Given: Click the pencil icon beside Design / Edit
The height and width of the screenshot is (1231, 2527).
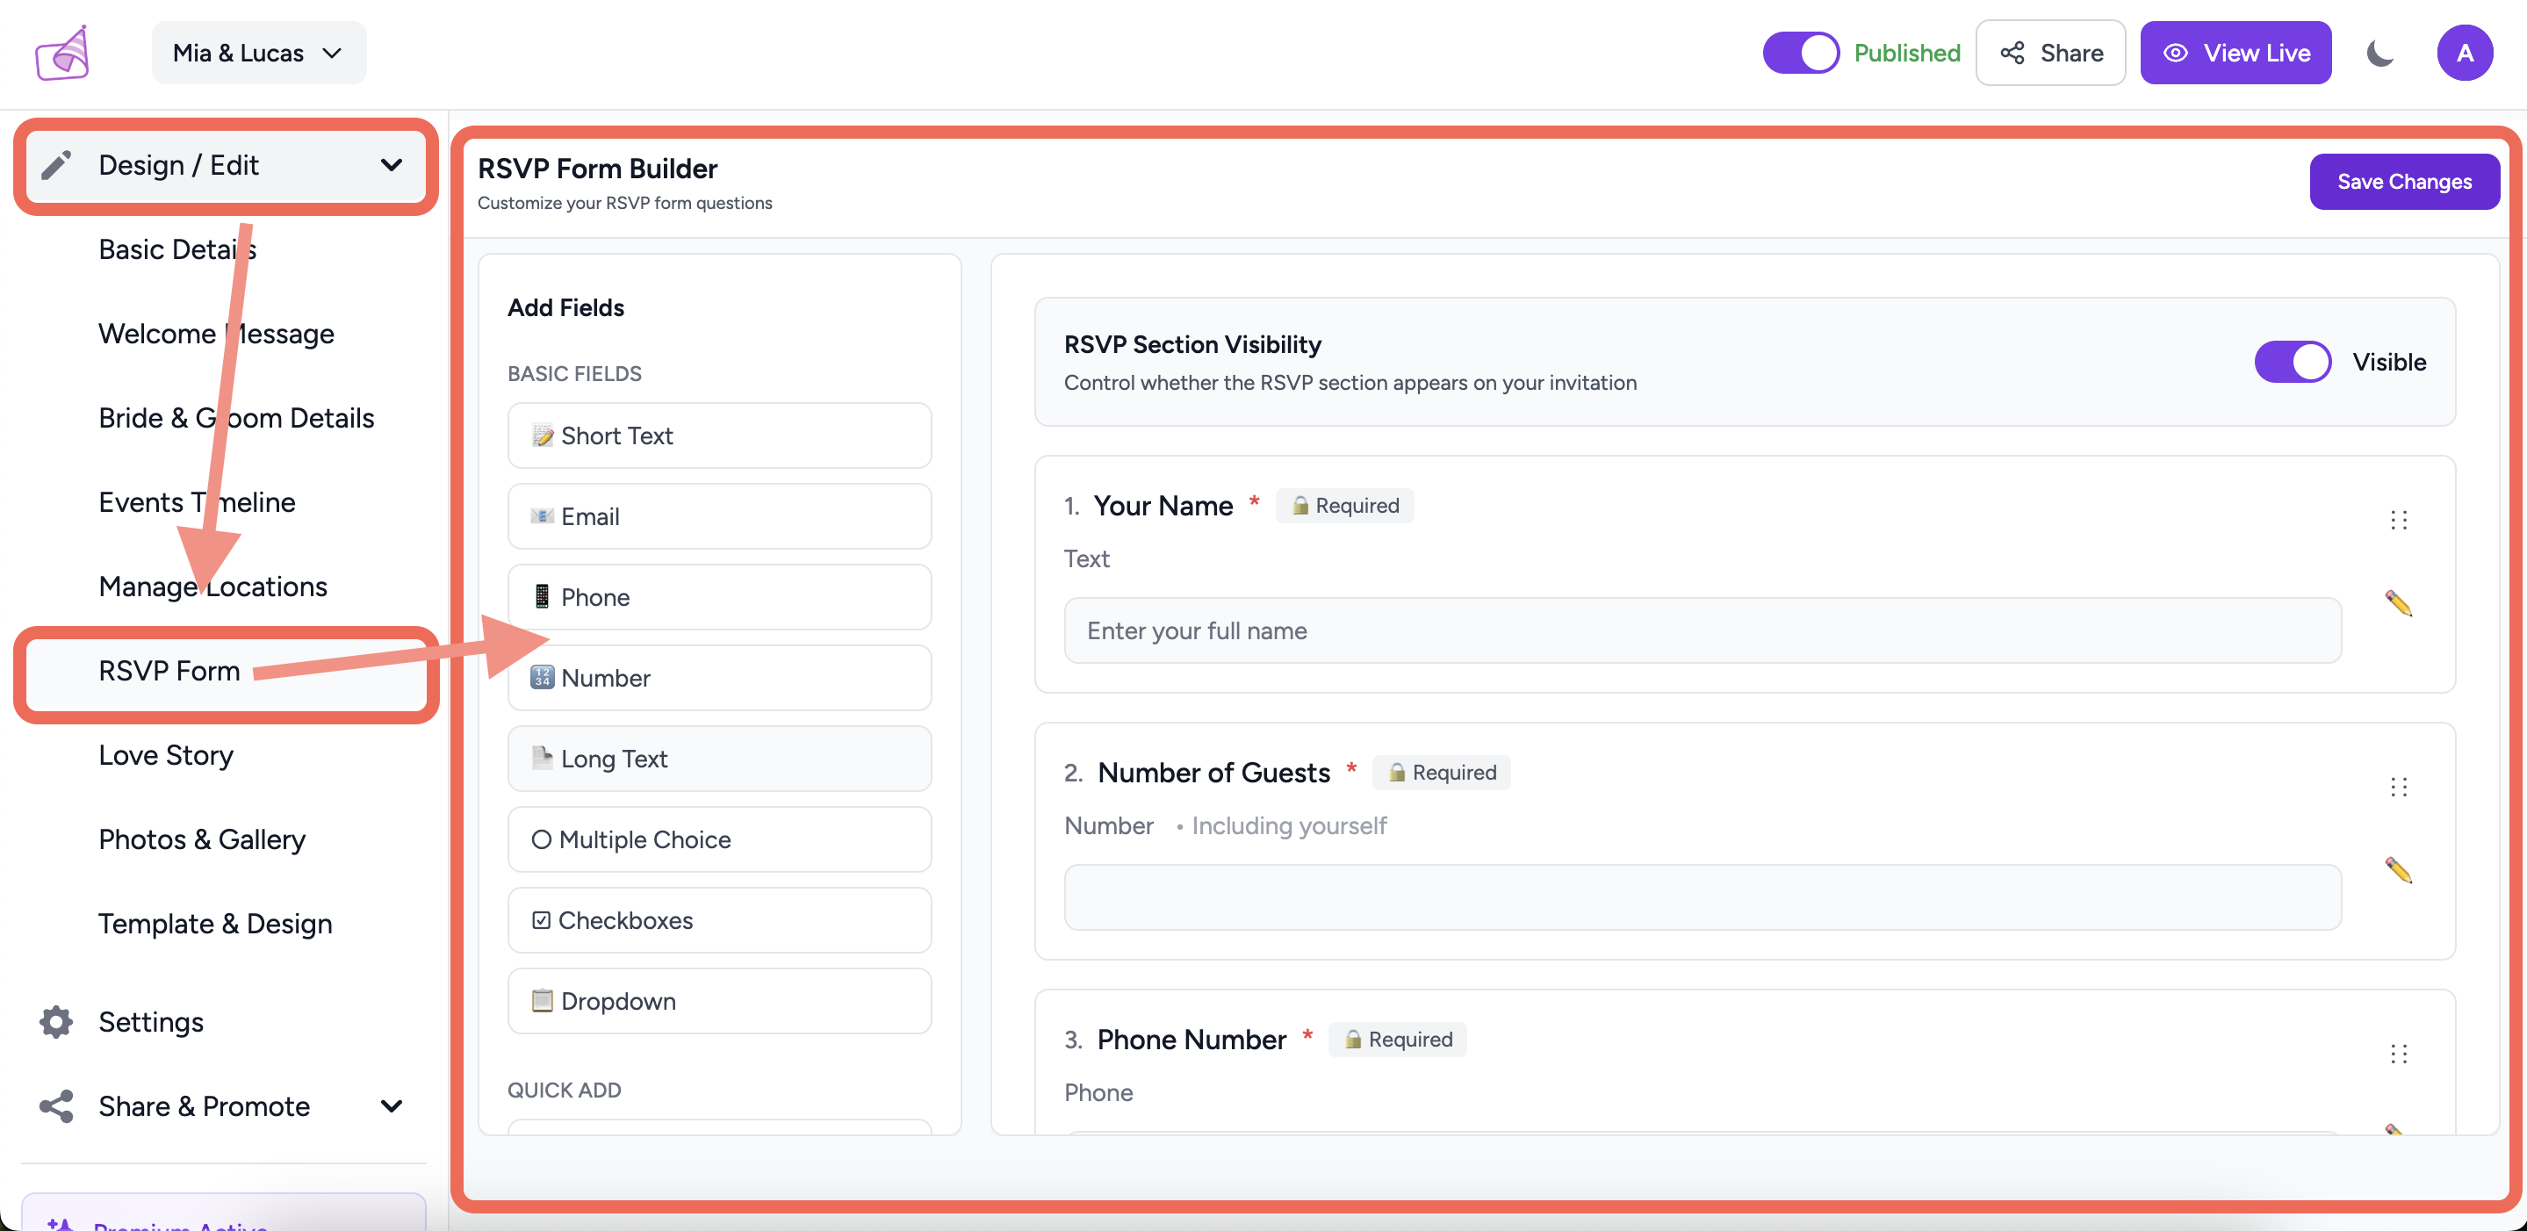Looking at the screenshot, I should (x=57, y=165).
